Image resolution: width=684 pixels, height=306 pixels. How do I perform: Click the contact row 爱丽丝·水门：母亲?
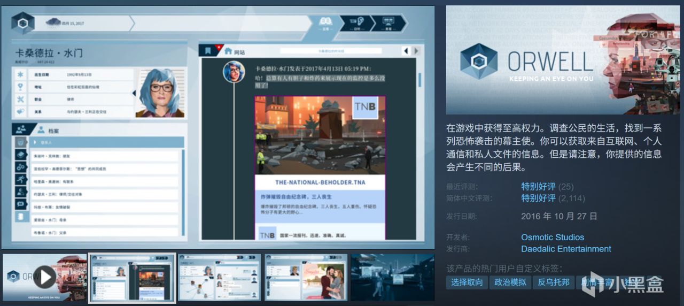click(x=104, y=220)
